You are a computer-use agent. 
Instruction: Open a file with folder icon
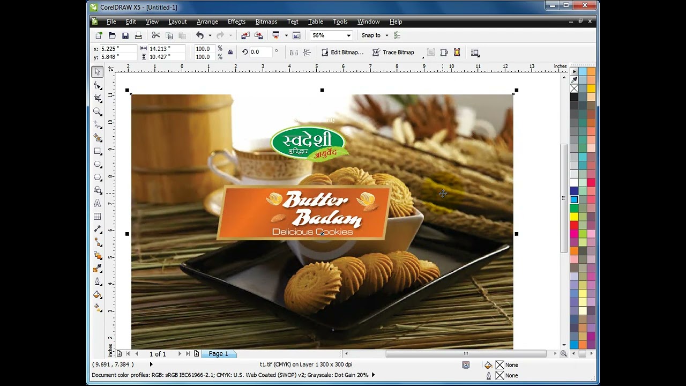coord(112,35)
